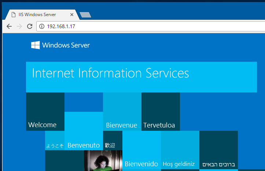Click the Hebrew ברוכים הבאים tile

(x=219, y=150)
